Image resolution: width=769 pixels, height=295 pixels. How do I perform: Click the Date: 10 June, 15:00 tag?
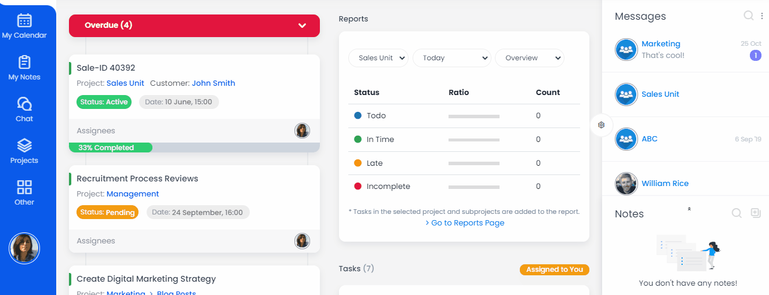pyautogui.click(x=178, y=102)
